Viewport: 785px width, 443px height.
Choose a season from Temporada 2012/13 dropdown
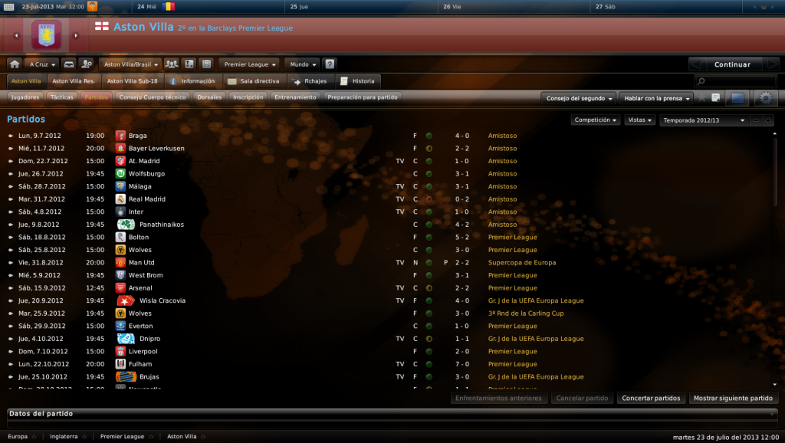[x=704, y=120]
